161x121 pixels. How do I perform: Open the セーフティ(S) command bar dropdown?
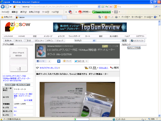click(x=137, y=17)
